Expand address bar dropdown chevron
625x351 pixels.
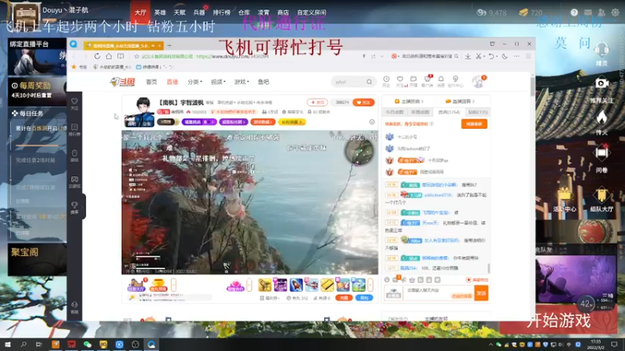click(x=382, y=56)
